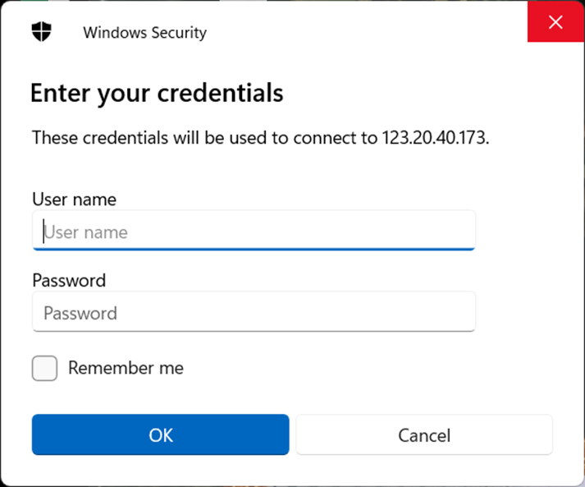Screen dimensions: 585x487
Task: Click the Windows Security shield icon
Action: (x=41, y=32)
